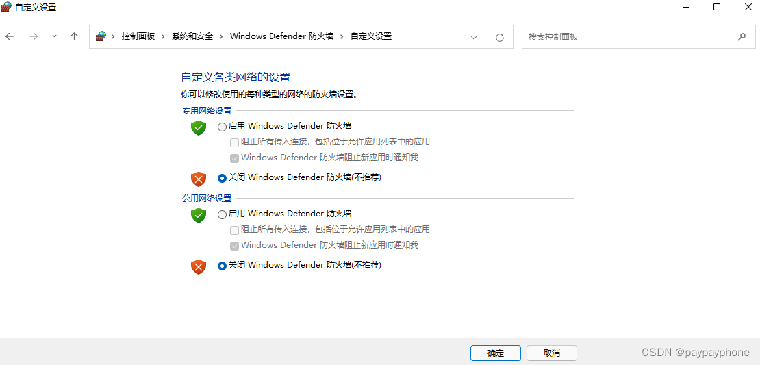Click the window title bar firewall icon

pyautogui.click(x=7, y=7)
